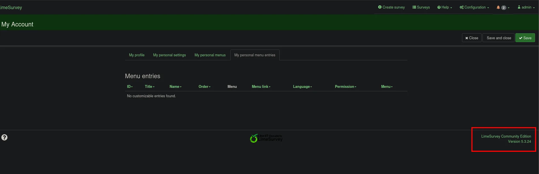This screenshot has width=539, height=174.
Task: Sort table by Menu link column
Action: 261,87
